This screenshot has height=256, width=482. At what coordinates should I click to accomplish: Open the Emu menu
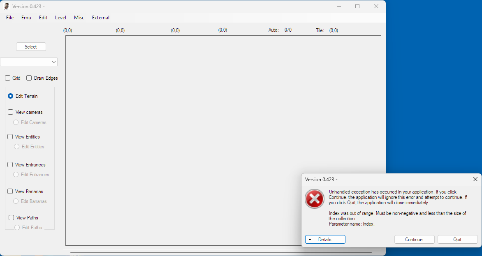[x=26, y=18]
